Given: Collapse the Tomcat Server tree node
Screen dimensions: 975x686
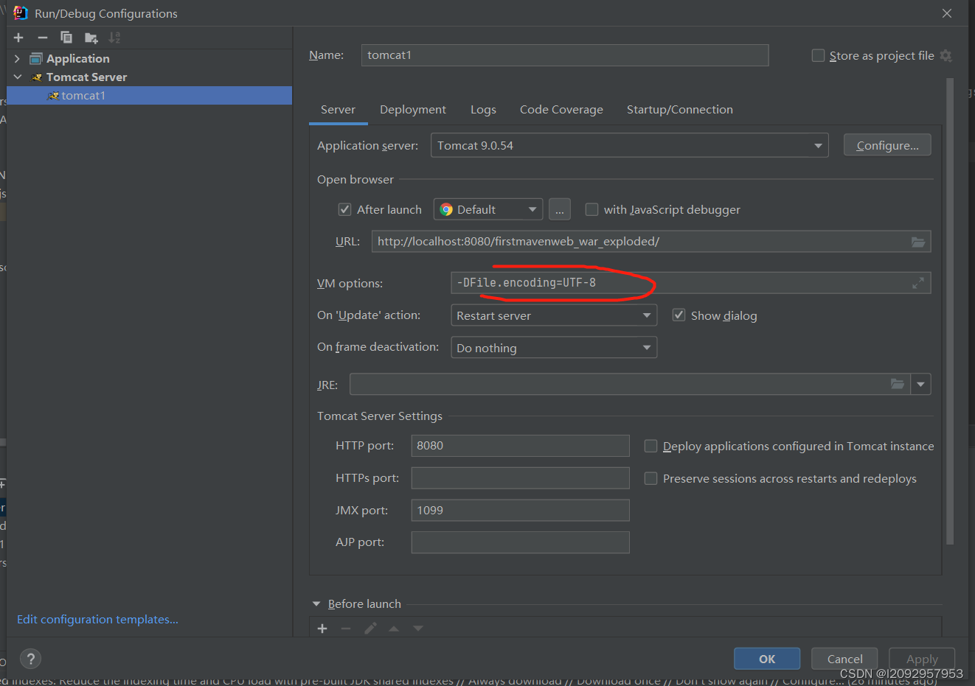Looking at the screenshot, I should coord(18,77).
